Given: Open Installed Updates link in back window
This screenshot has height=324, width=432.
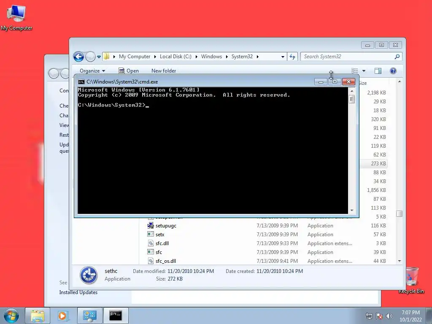Looking at the screenshot, I should 78,292.
